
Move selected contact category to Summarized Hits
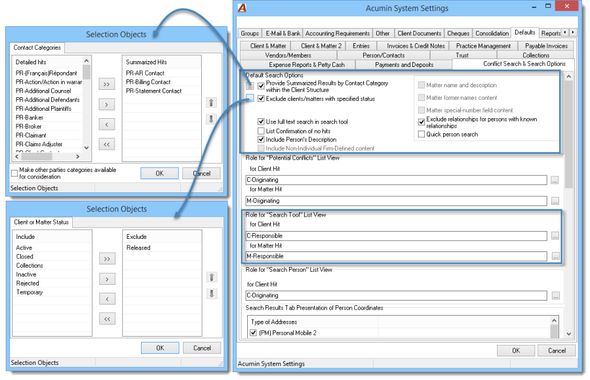pyautogui.click(x=106, y=104)
